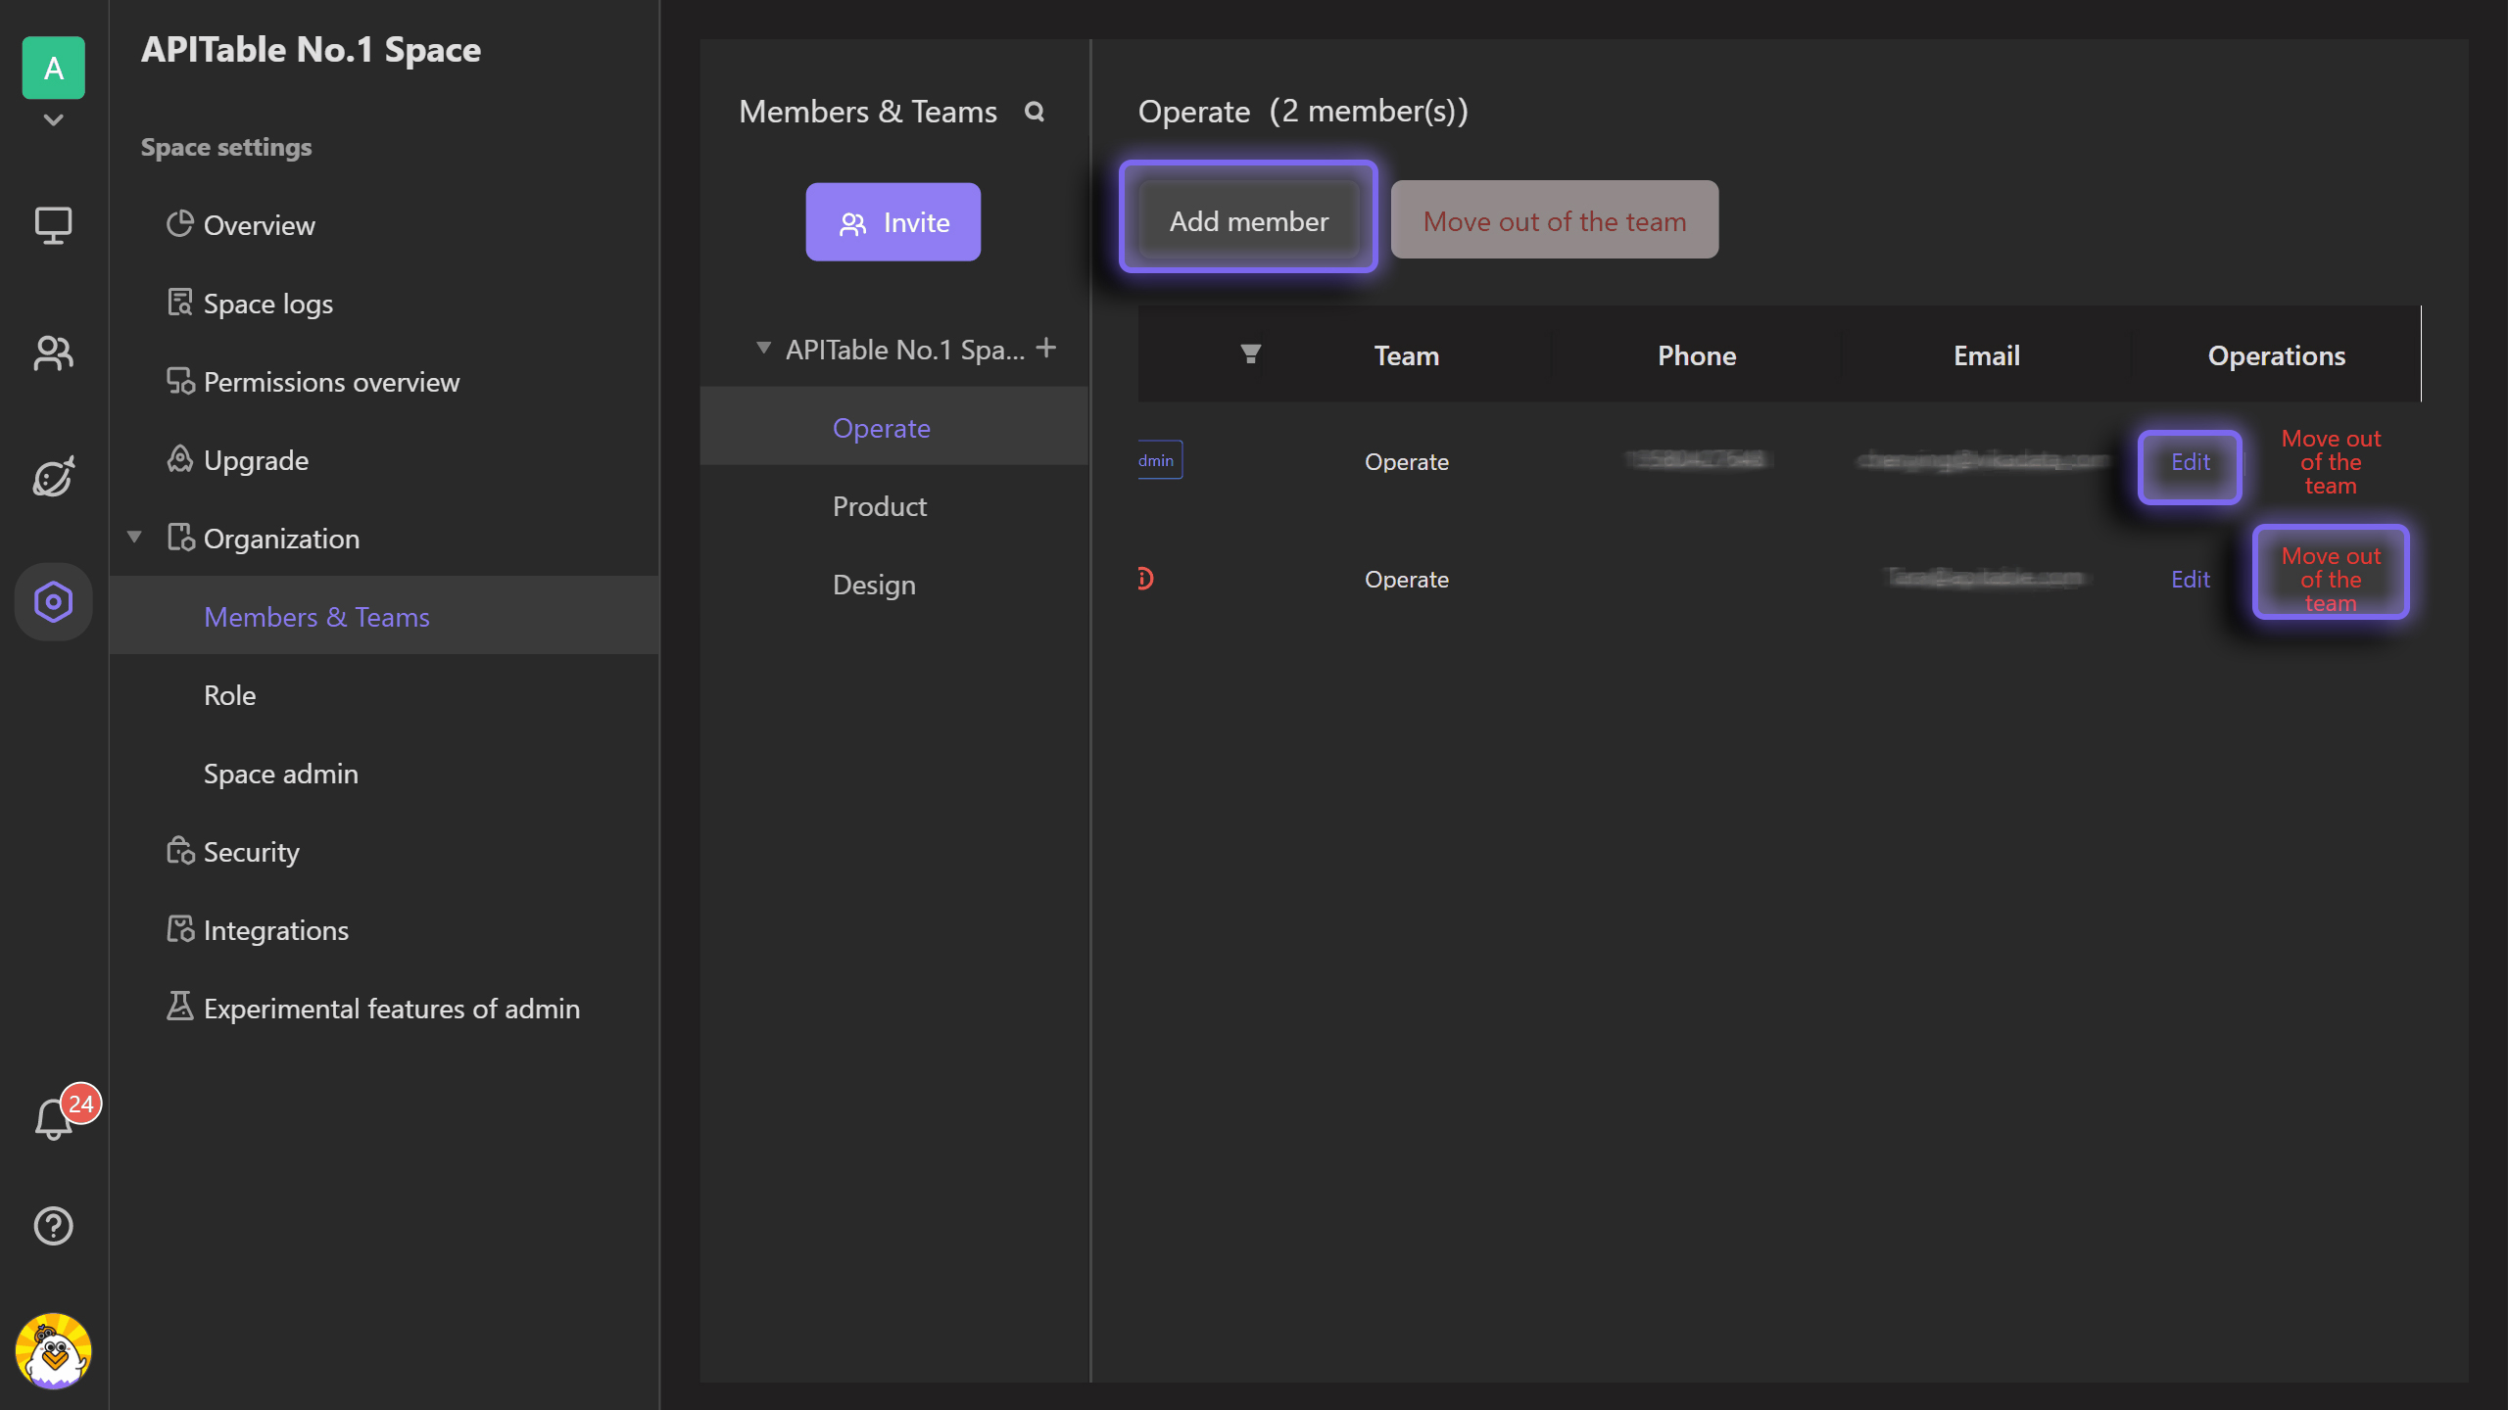Click the Overview pie chart icon
The width and height of the screenshot is (2508, 1410).
click(x=180, y=224)
